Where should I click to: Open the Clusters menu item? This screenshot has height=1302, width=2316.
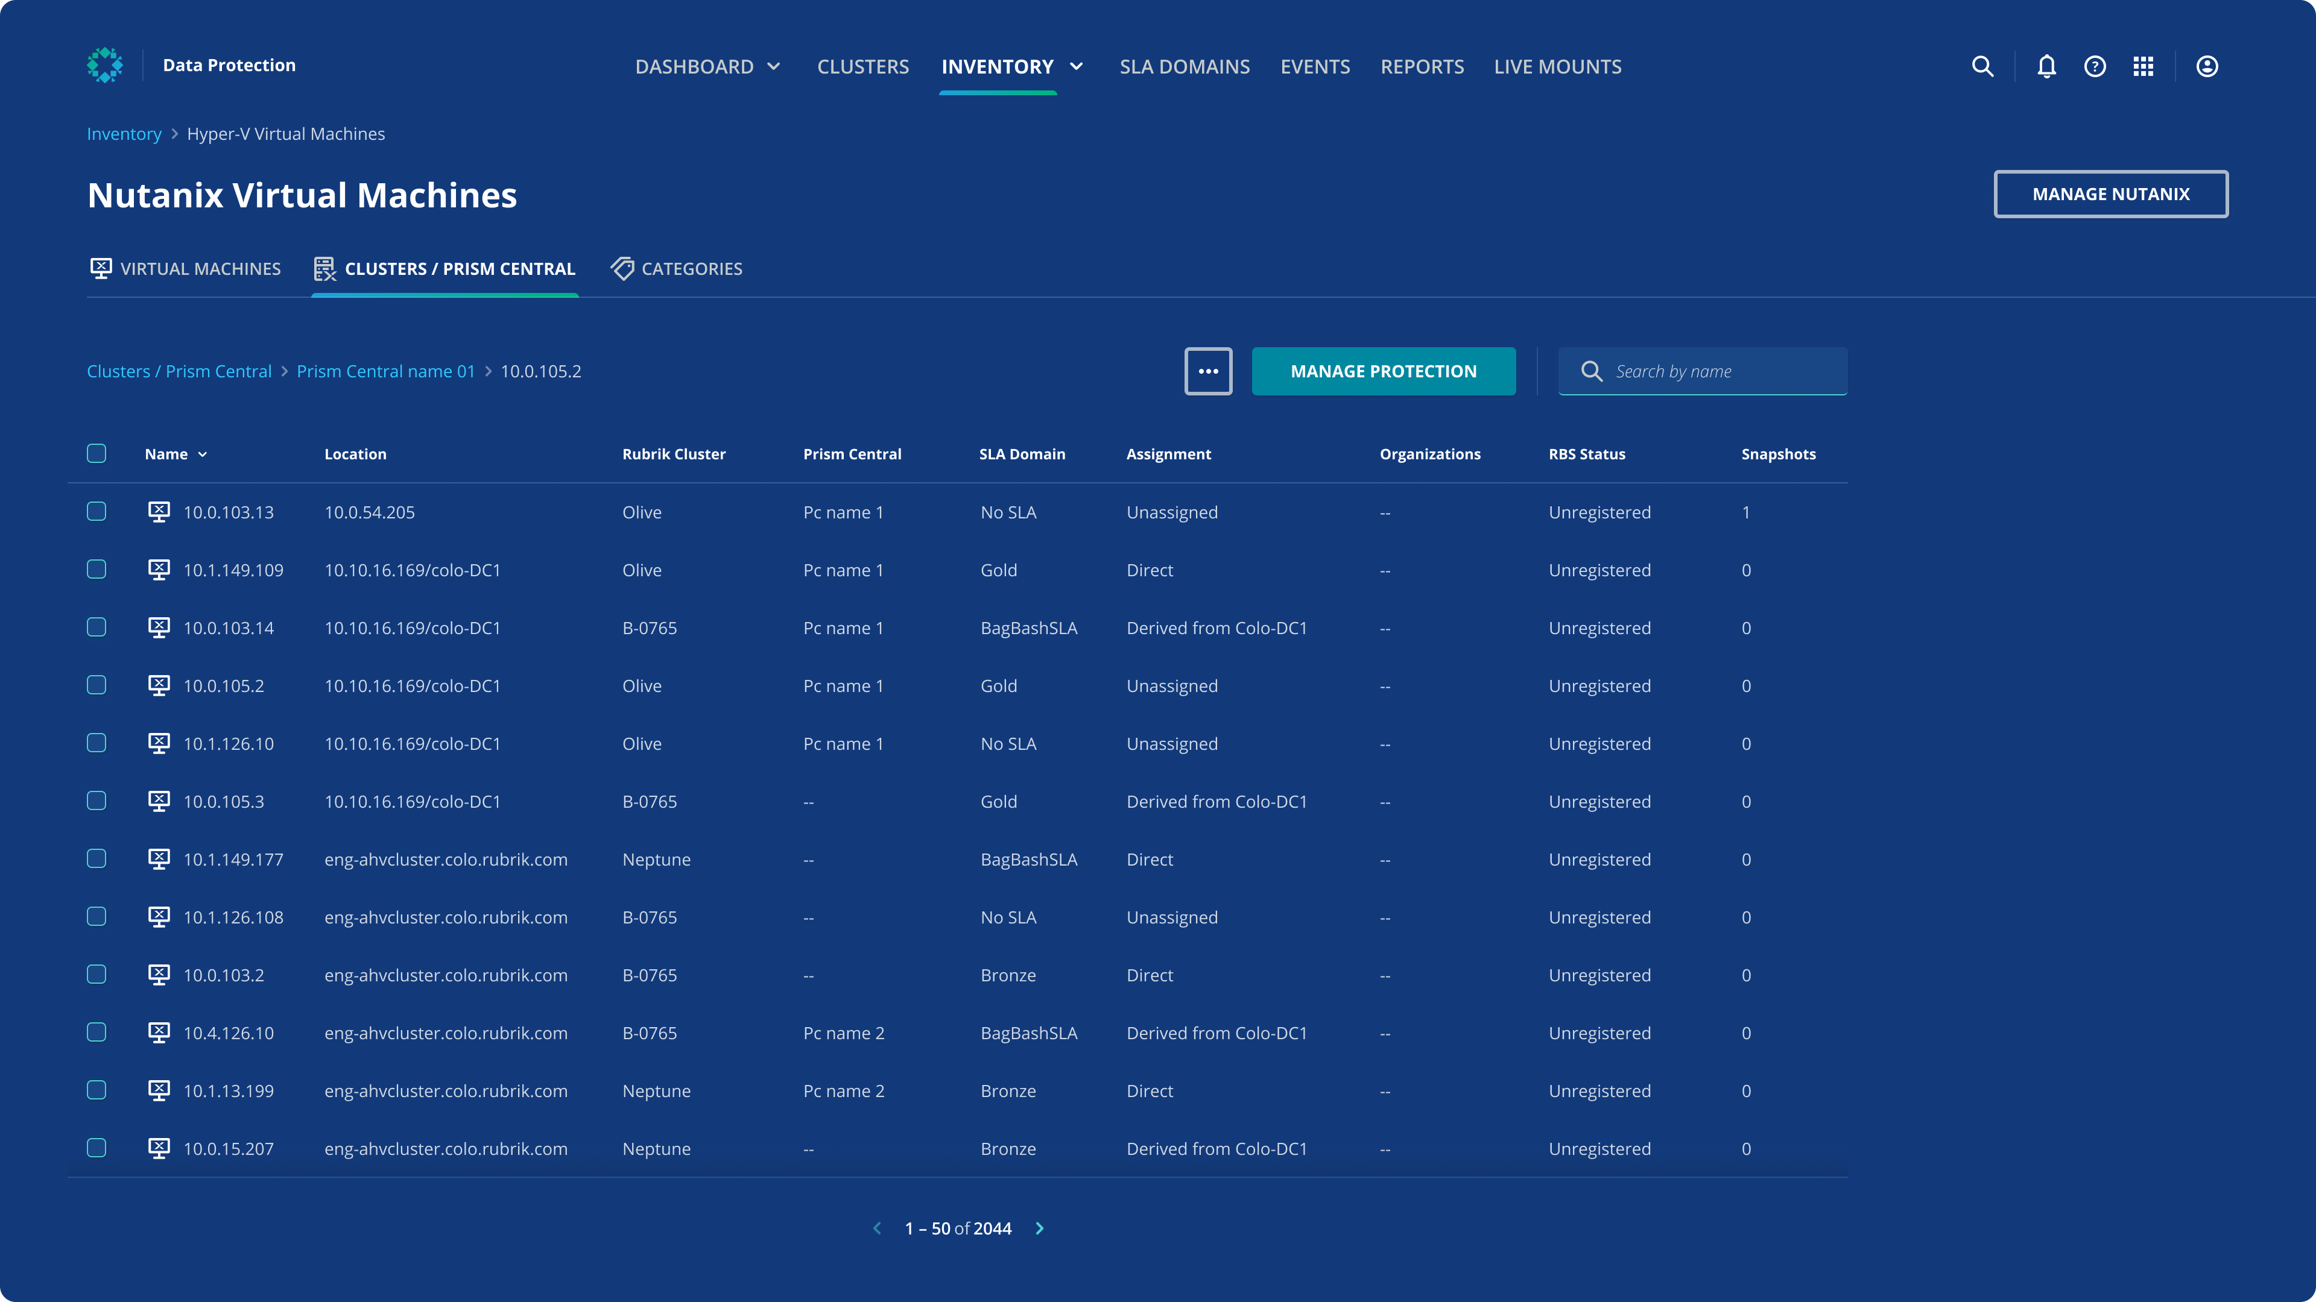point(863,66)
